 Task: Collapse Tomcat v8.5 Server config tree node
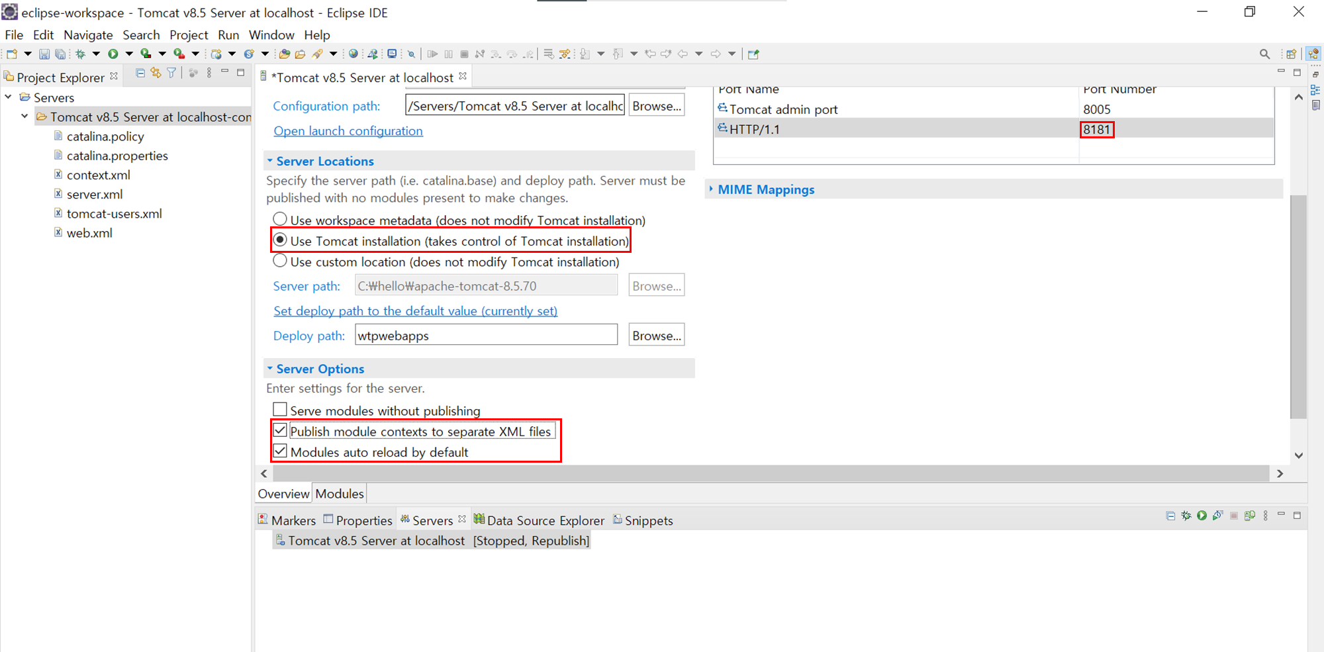pos(24,116)
